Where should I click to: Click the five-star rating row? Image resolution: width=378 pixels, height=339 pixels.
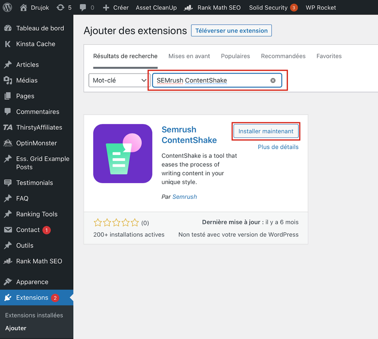click(x=116, y=222)
